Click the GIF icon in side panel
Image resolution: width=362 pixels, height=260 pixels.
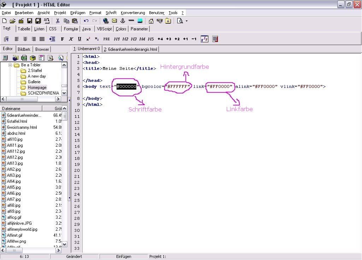point(24,58)
